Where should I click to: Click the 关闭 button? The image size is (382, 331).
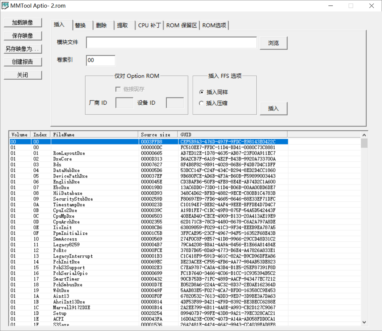[x=23, y=75]
